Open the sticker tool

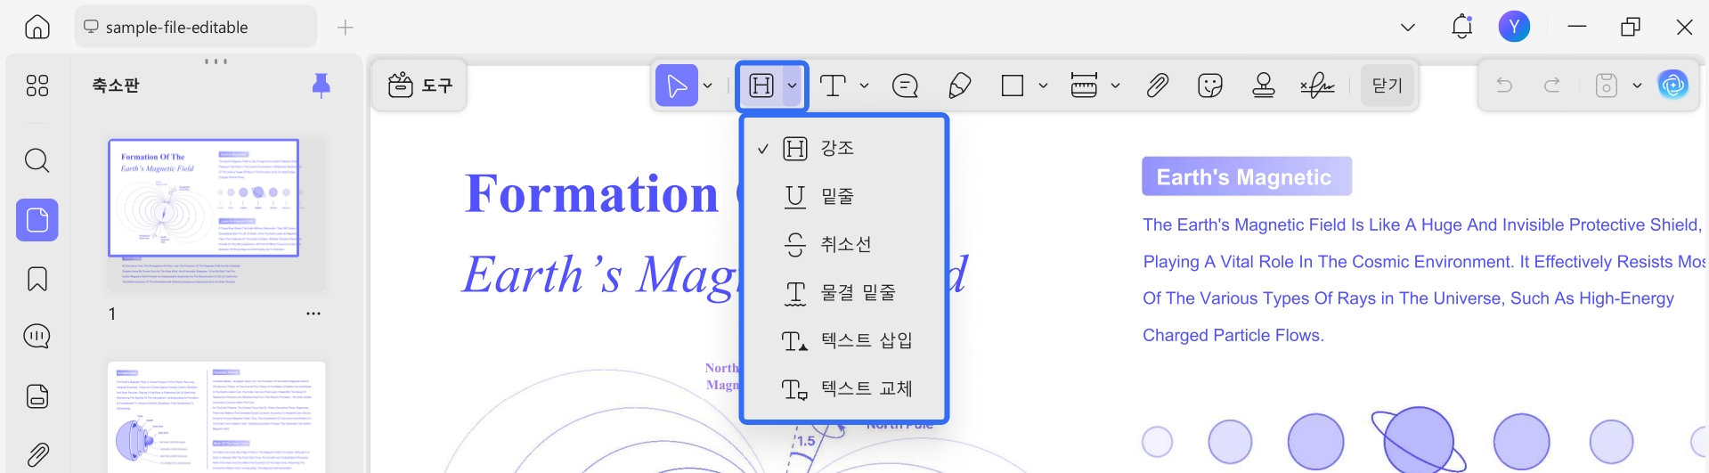click(x=1210, y=86)
